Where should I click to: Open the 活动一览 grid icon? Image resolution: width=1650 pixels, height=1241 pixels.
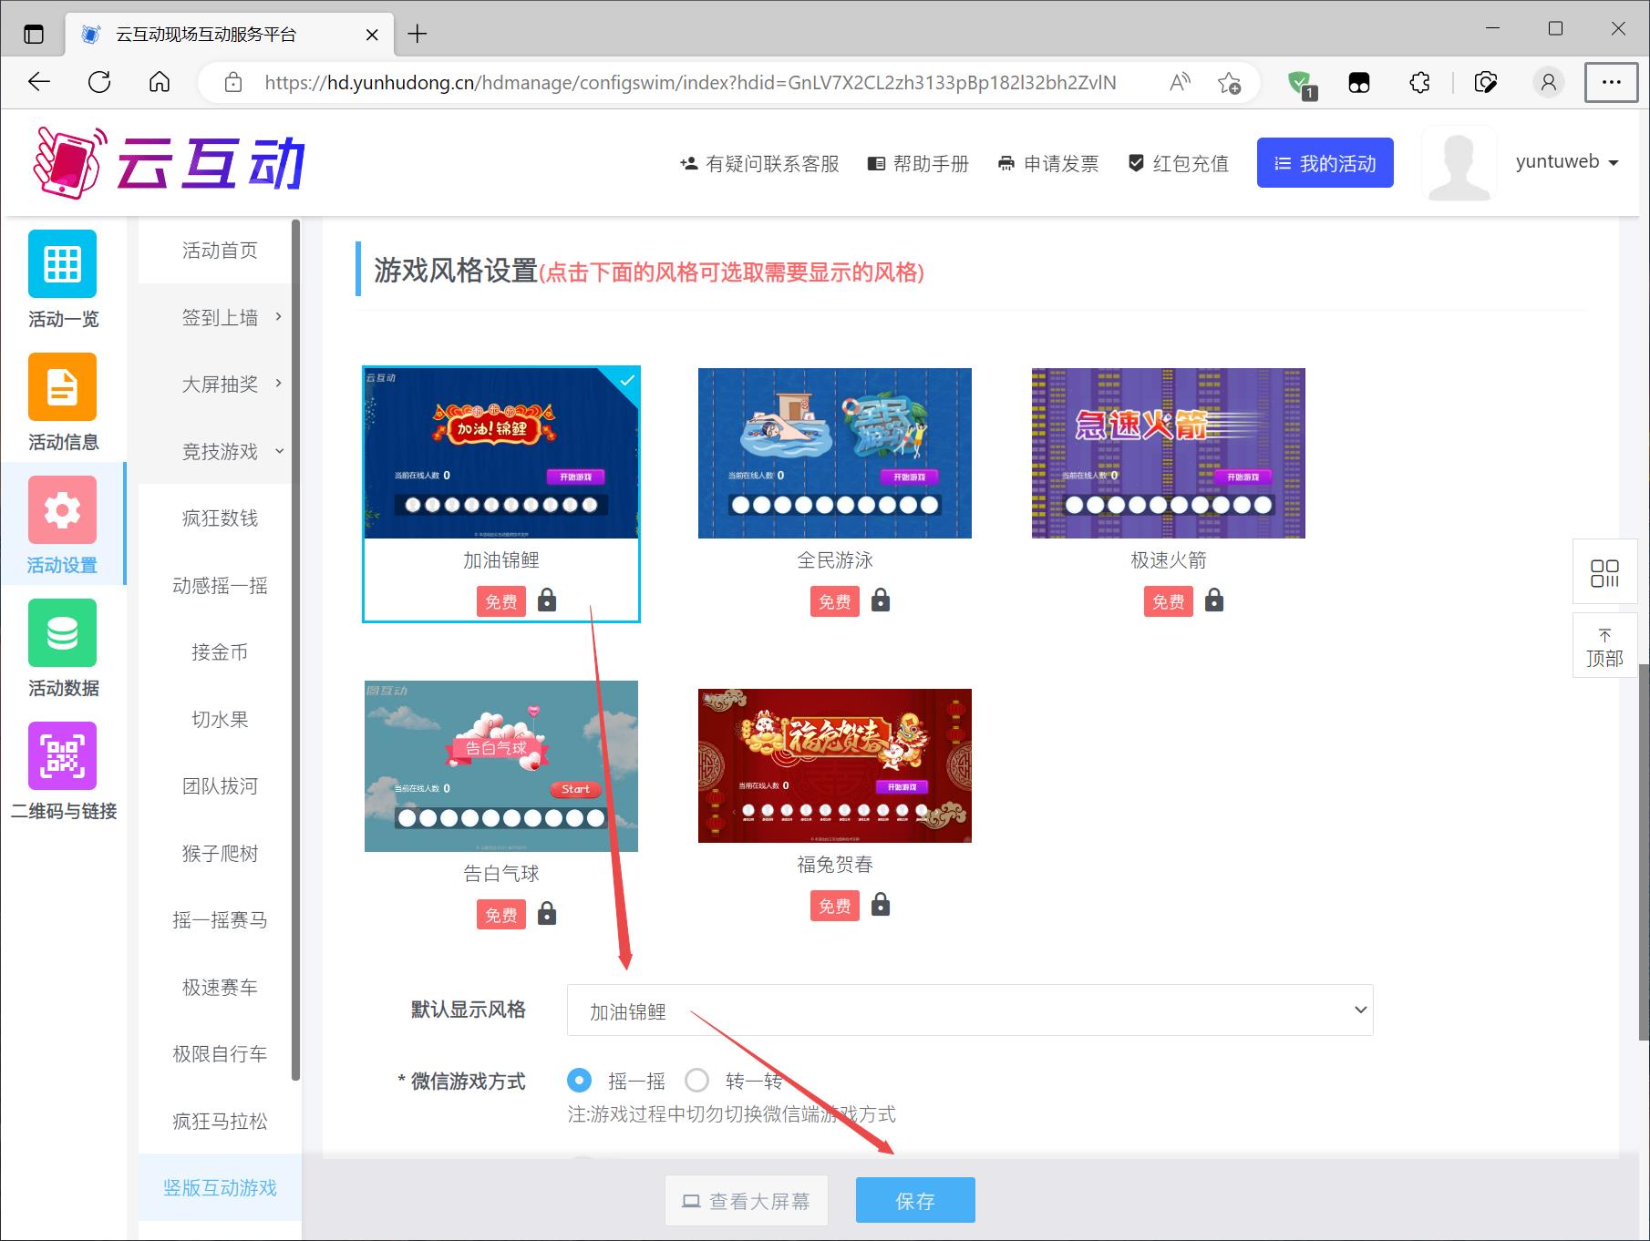[62, 263]
